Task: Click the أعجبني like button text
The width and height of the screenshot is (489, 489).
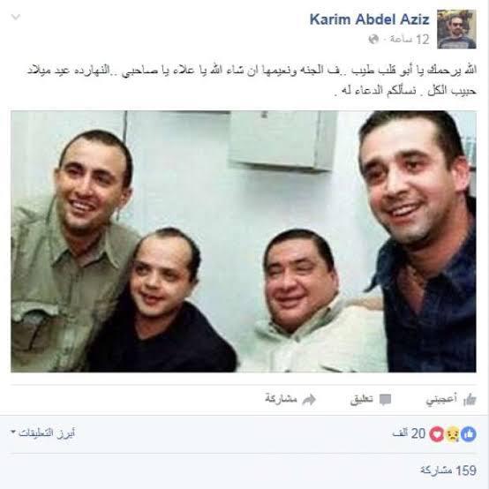Action: (441, 399)
